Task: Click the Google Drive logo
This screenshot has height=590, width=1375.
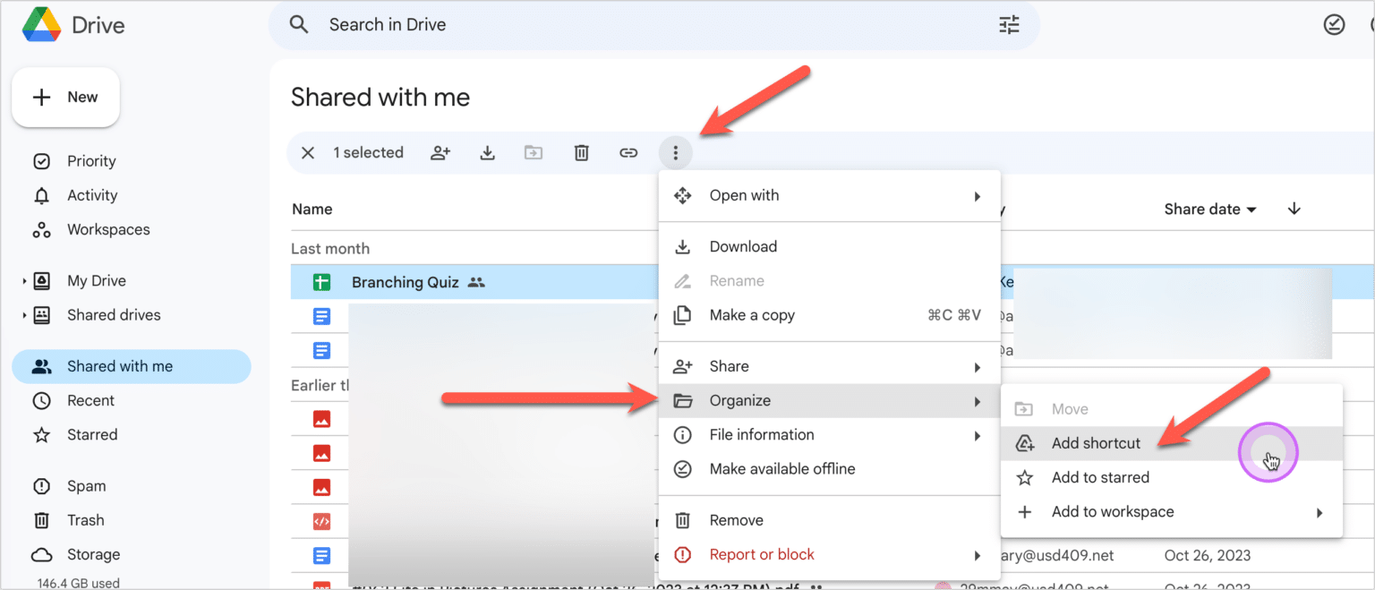Action: pyautogui.click(x=41, y=25)
